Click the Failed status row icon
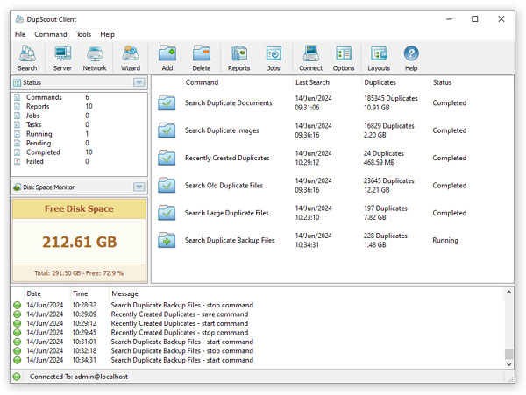This screenshot has width=526, height=395. click(x=18, y=161)
